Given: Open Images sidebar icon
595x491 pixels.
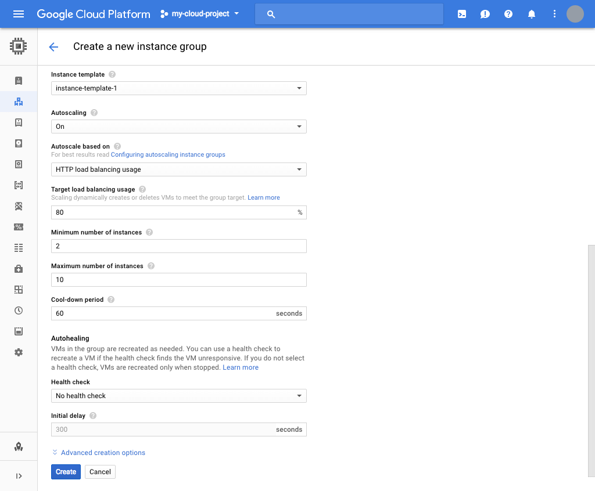Looking at the screenshot, I should coord(18,206).
